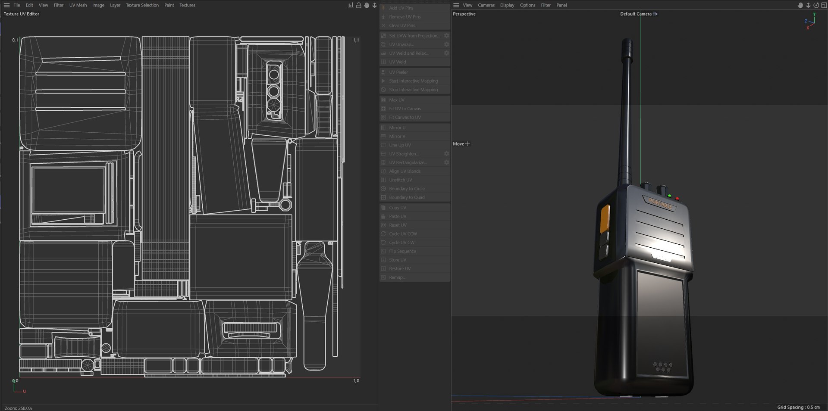Screen dimensions: 828x411
Task: Click the zoom arrows icon in UV editor
Action: coord(374,5)
